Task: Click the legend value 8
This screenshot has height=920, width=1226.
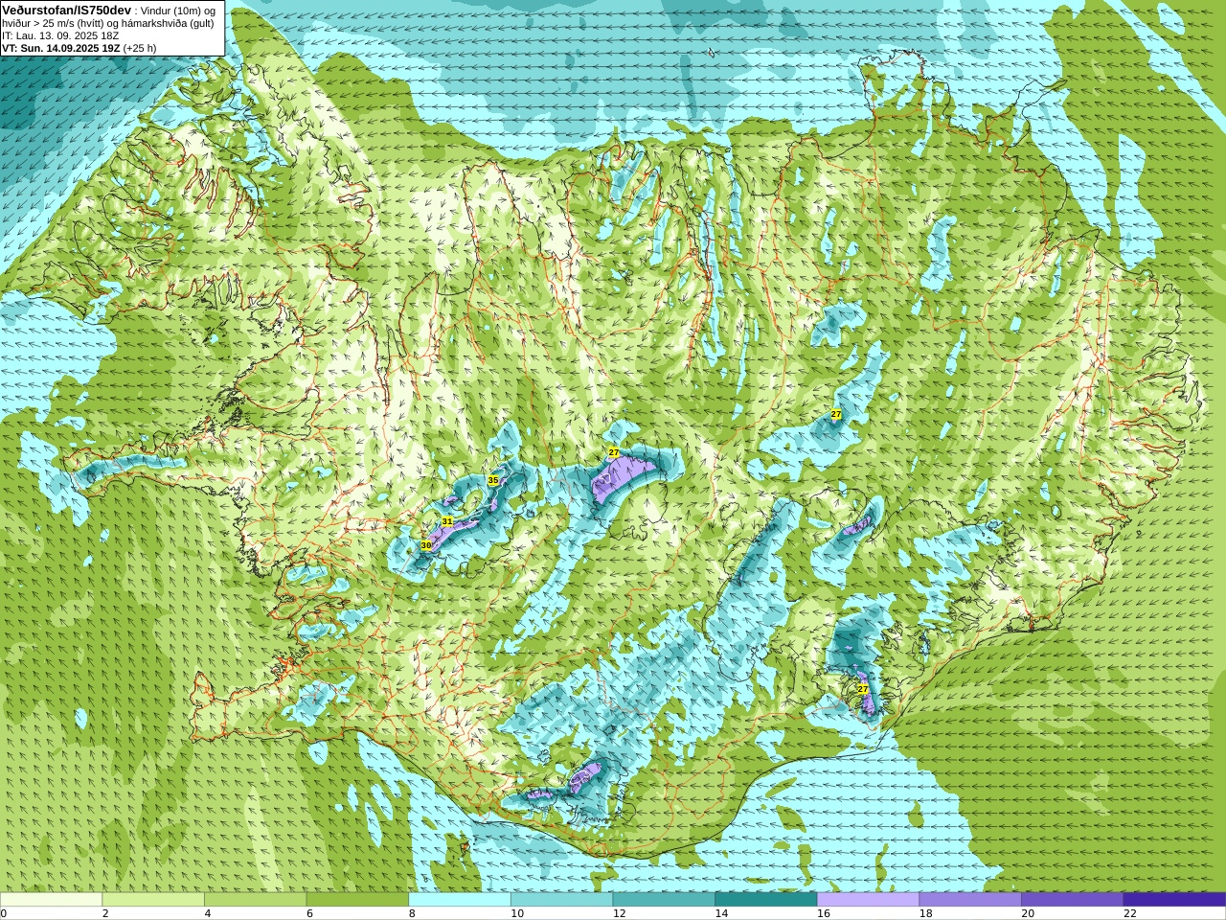Action: [x=412, y=913]
